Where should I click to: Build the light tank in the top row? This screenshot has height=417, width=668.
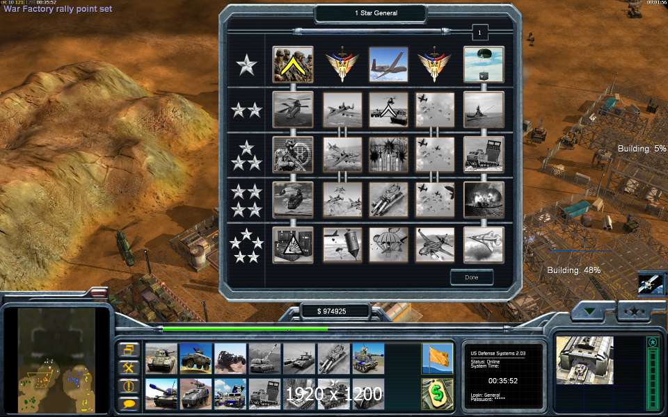tap(161, 359)
